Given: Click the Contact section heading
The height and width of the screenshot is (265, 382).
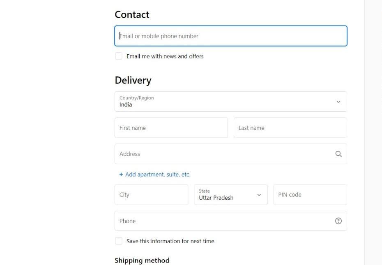Looking at the screenshot, I should click(132, 14).
